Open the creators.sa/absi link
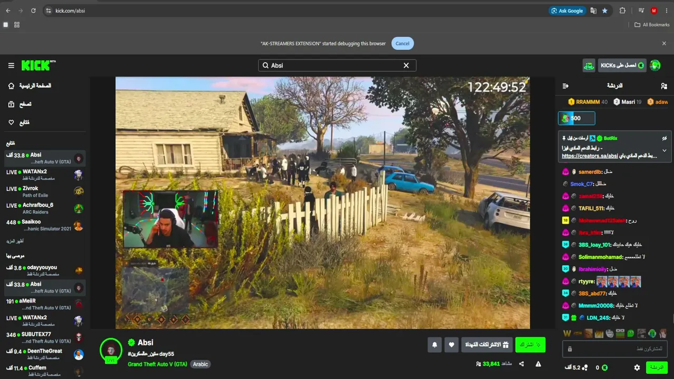This screenshot has width=674, height=379. (x=590, y=156)
